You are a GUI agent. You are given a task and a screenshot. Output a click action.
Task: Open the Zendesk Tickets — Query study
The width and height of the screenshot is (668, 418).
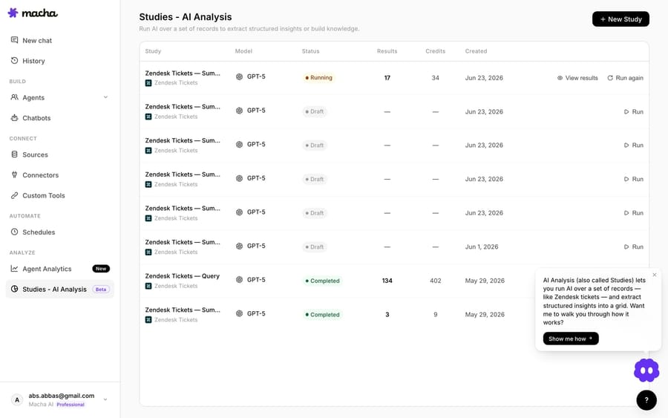[x=183, y=276]
